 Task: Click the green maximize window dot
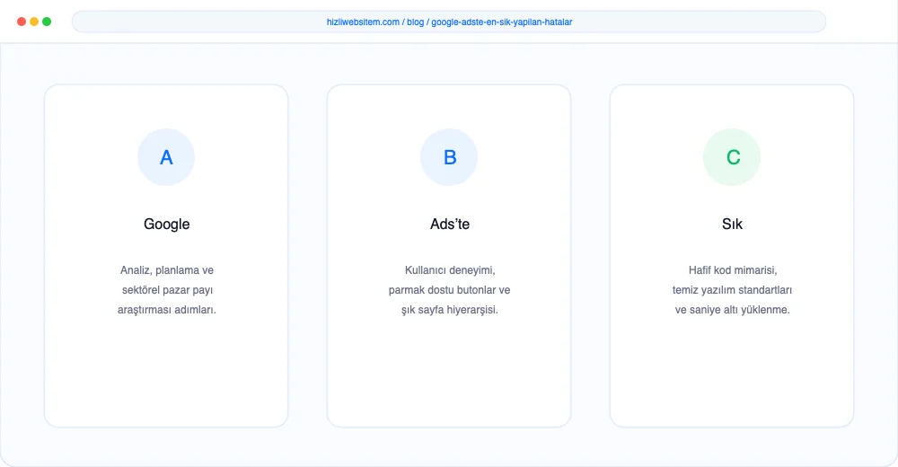[47, 22]
